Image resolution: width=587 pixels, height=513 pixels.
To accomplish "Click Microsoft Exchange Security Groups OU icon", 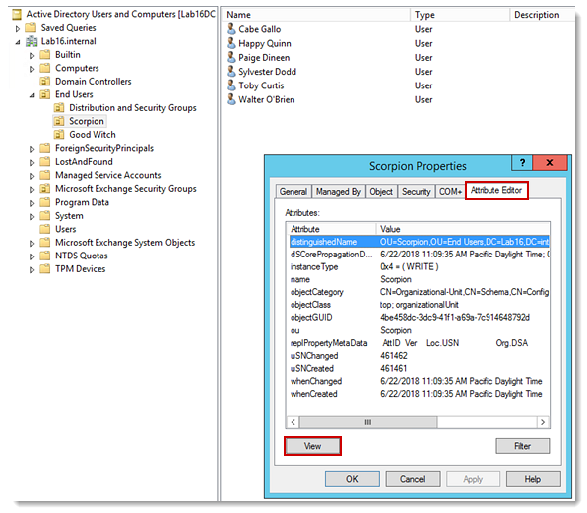I will (x=45, y=189).
